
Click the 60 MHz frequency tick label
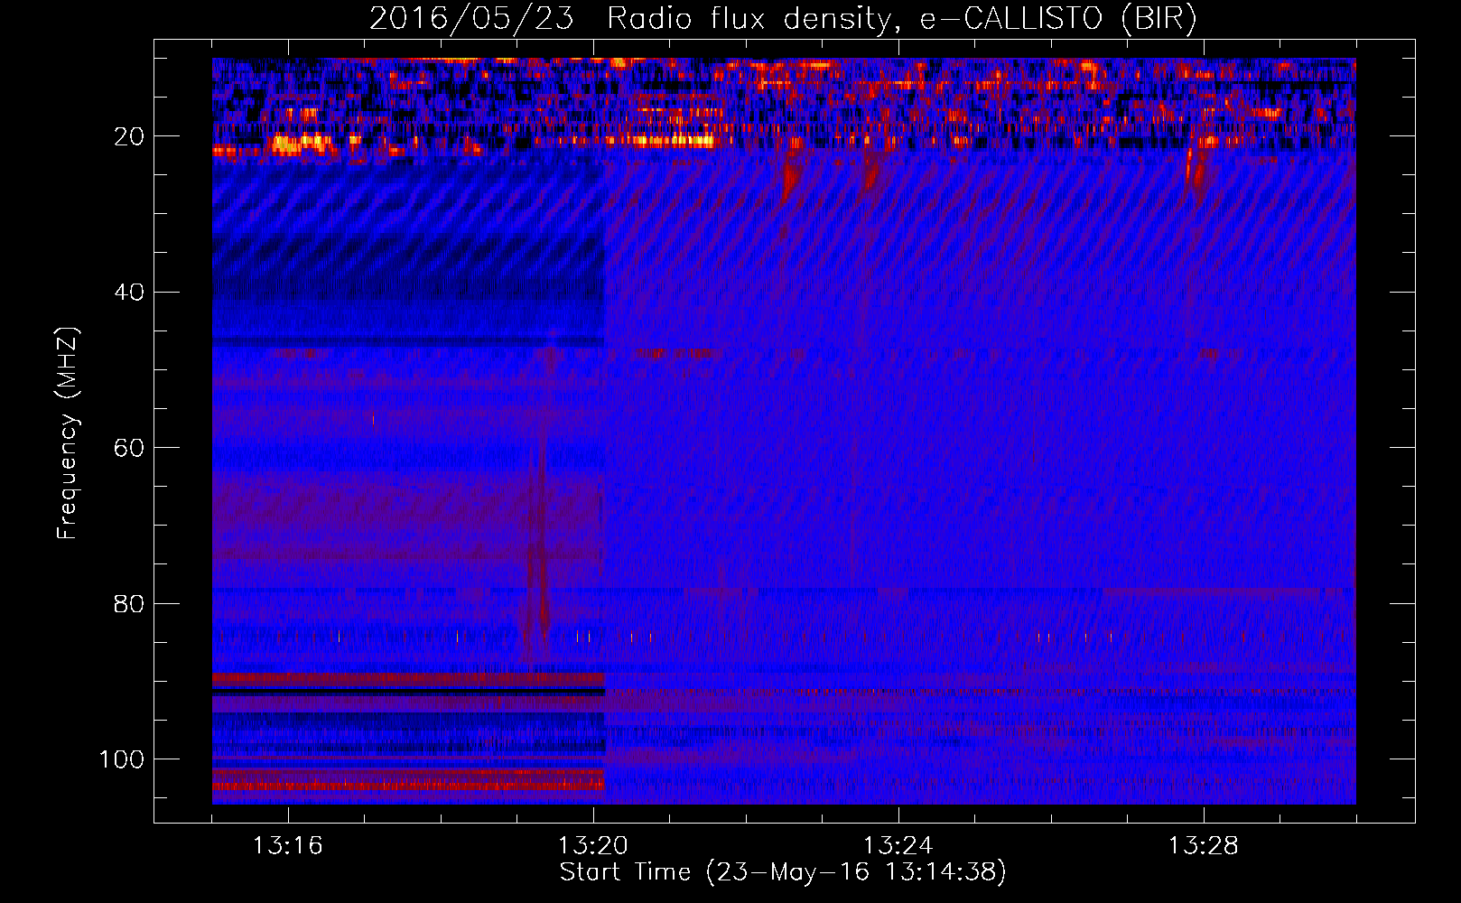pos(129,448)
